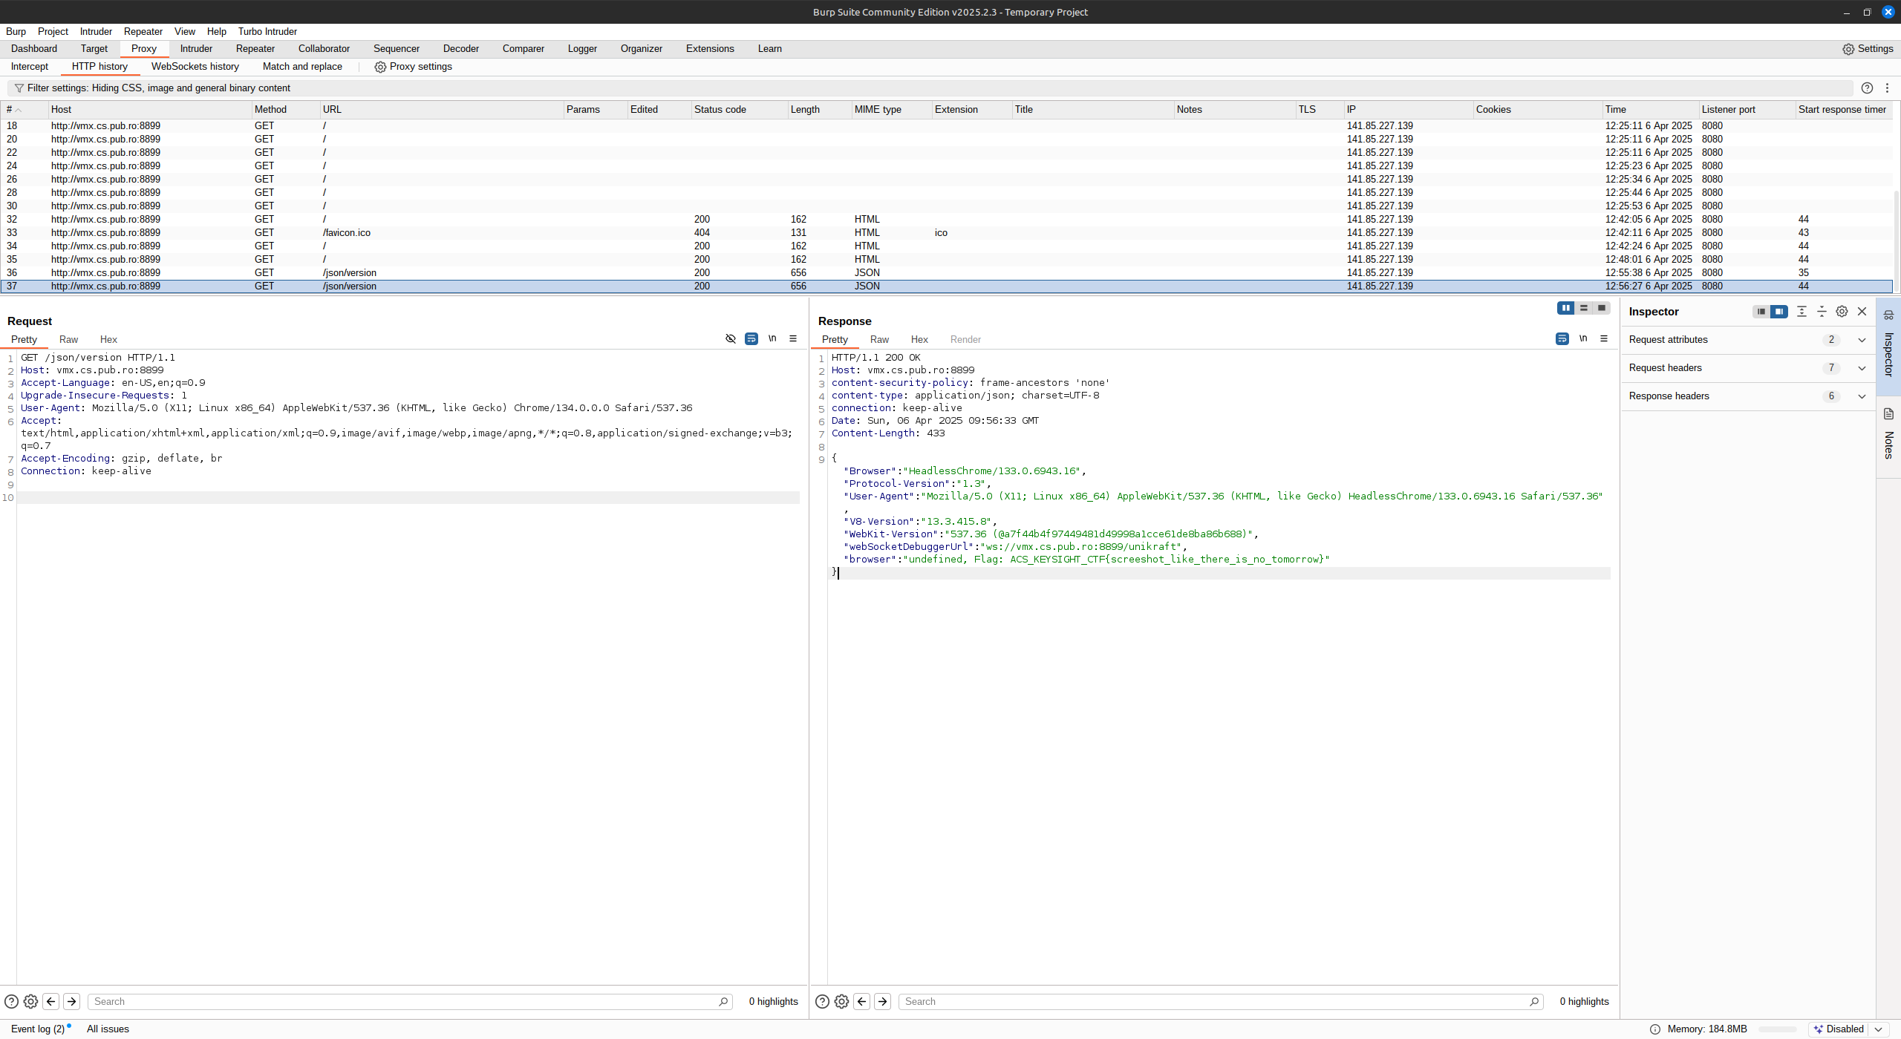
Task: Go to previous response search match
Action: tap(862, 1002)
